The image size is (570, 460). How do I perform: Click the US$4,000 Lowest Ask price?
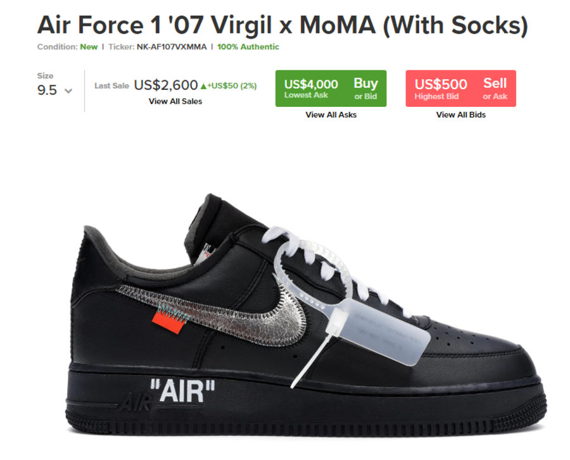coord(311,84)
